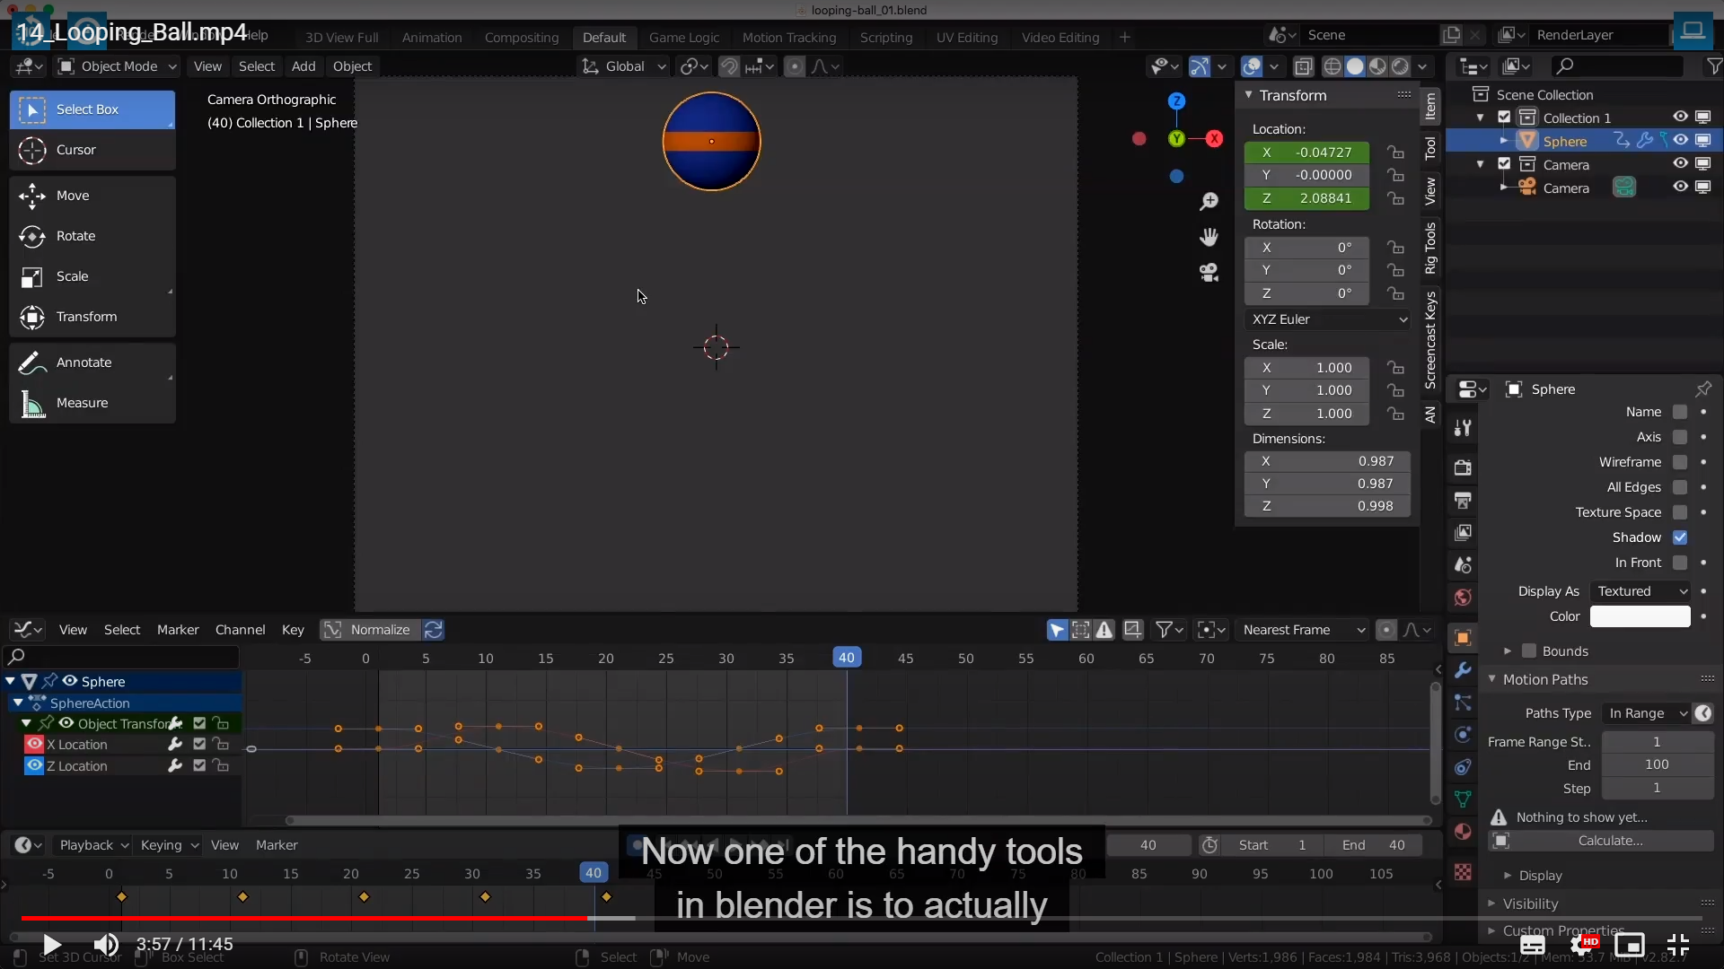Hide Sphere with eye icon in outliner
The height and width of the screenshot is (969, 1724).
click(x=1680, y=141)
